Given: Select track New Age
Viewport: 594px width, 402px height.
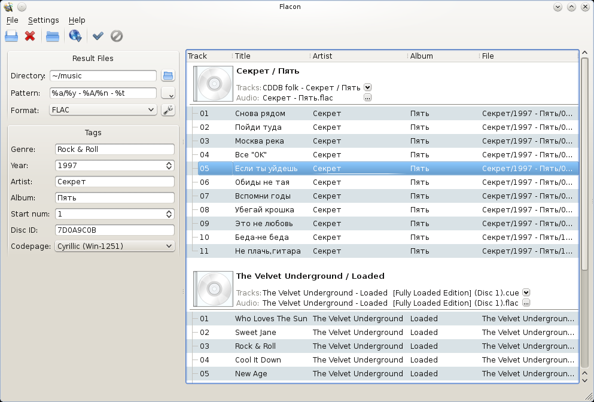Looking at the screenshot, I should [x=383, y=373].
